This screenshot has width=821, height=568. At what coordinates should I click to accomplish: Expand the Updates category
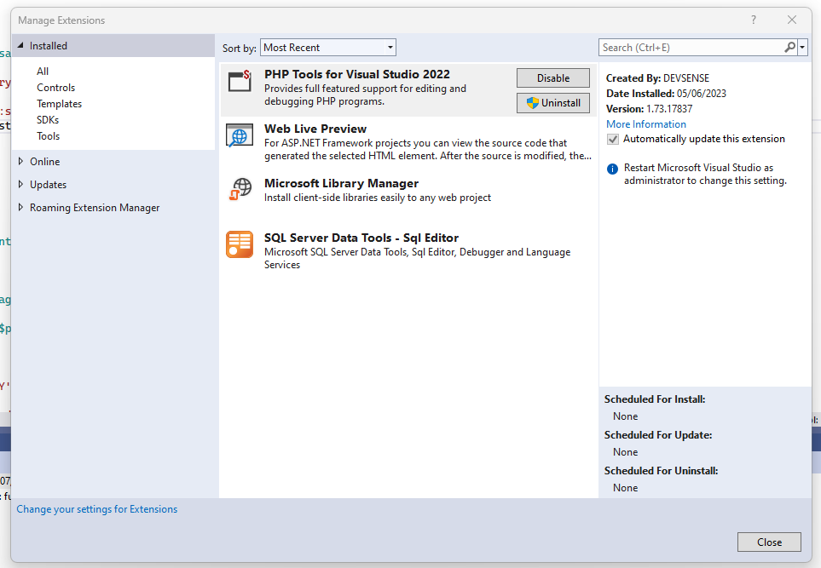(x=21, y=184)
